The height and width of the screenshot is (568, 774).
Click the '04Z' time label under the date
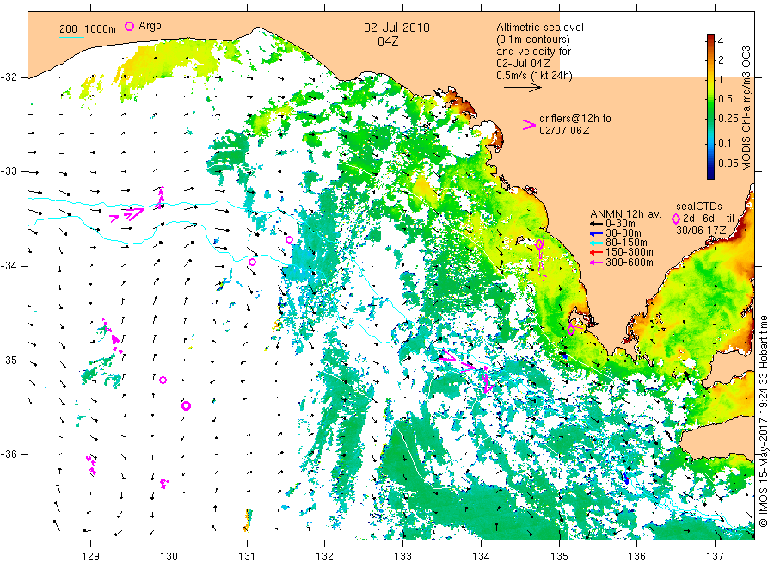click(388, 41)
